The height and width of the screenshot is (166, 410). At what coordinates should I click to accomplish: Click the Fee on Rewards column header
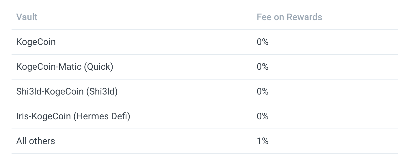289,17
